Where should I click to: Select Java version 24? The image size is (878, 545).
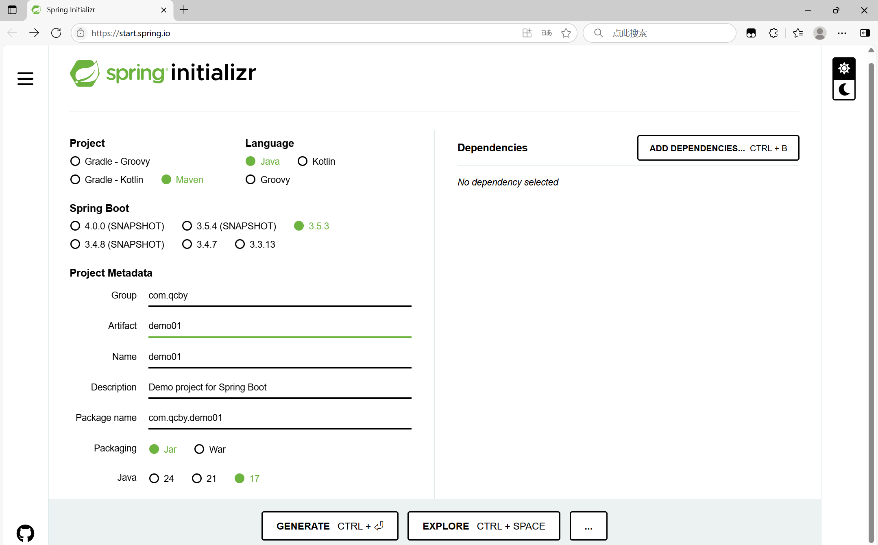[x=161, y=479]
